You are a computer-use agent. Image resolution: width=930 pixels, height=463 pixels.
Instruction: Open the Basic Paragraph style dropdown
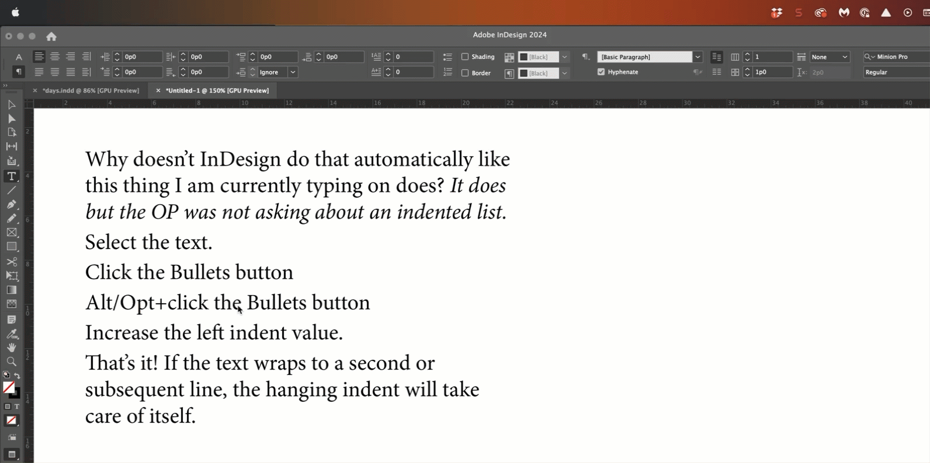pos(697,57)
